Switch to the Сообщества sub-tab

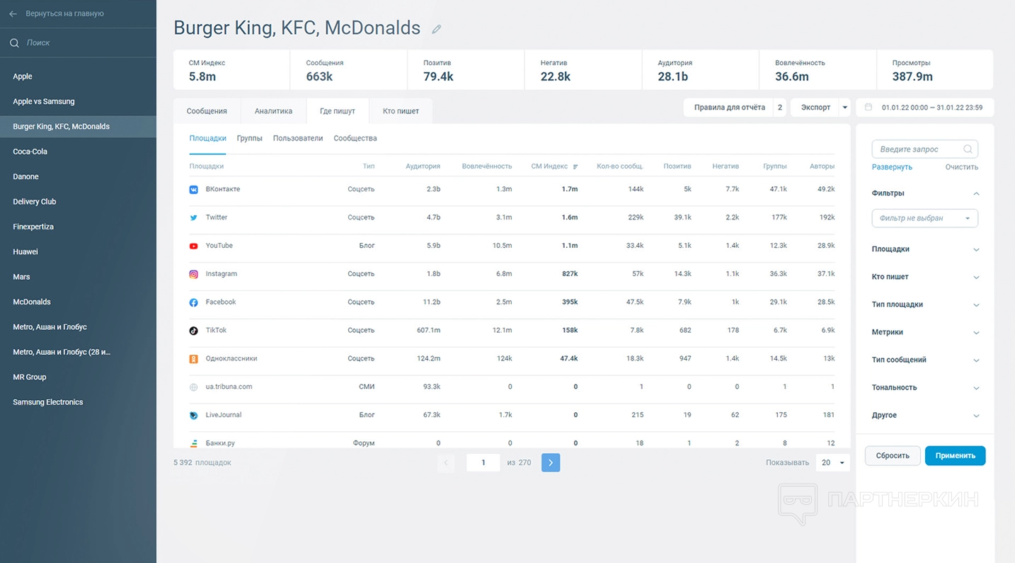[355, 139]
